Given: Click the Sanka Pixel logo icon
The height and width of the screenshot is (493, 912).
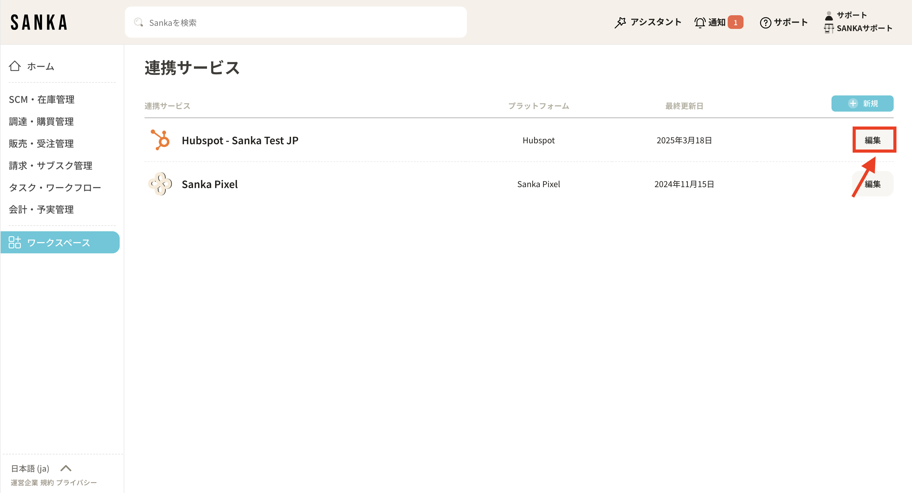Looking at the screenshot, I should tap(160, 184).
